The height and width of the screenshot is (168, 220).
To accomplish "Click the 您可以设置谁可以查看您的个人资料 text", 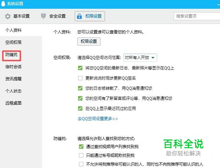I will pos(111,32).
